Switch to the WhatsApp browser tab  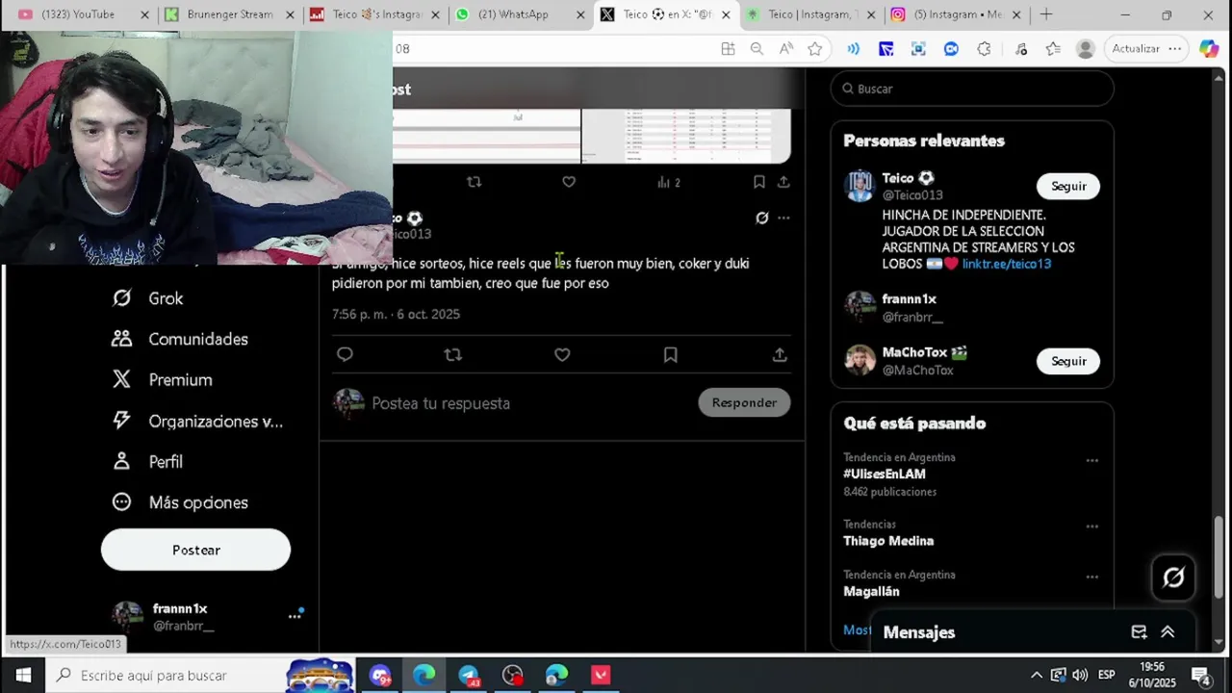(520, 14)
